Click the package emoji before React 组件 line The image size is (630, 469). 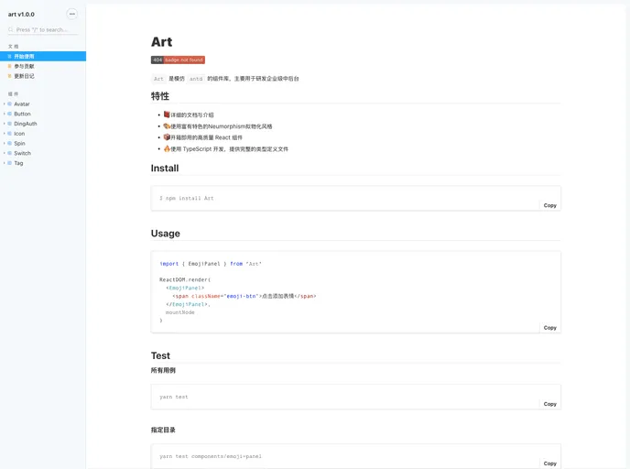pos(167,137)
